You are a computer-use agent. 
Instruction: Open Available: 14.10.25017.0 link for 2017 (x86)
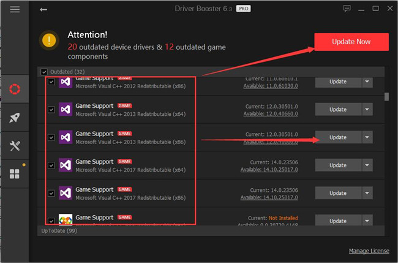tap(269, 197)
